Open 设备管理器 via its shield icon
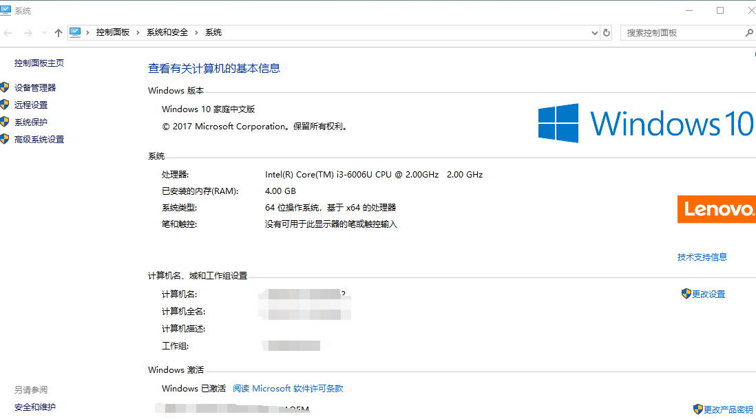Image resolution: width=756 pixels, height=419 pixels. coord(5,88)
